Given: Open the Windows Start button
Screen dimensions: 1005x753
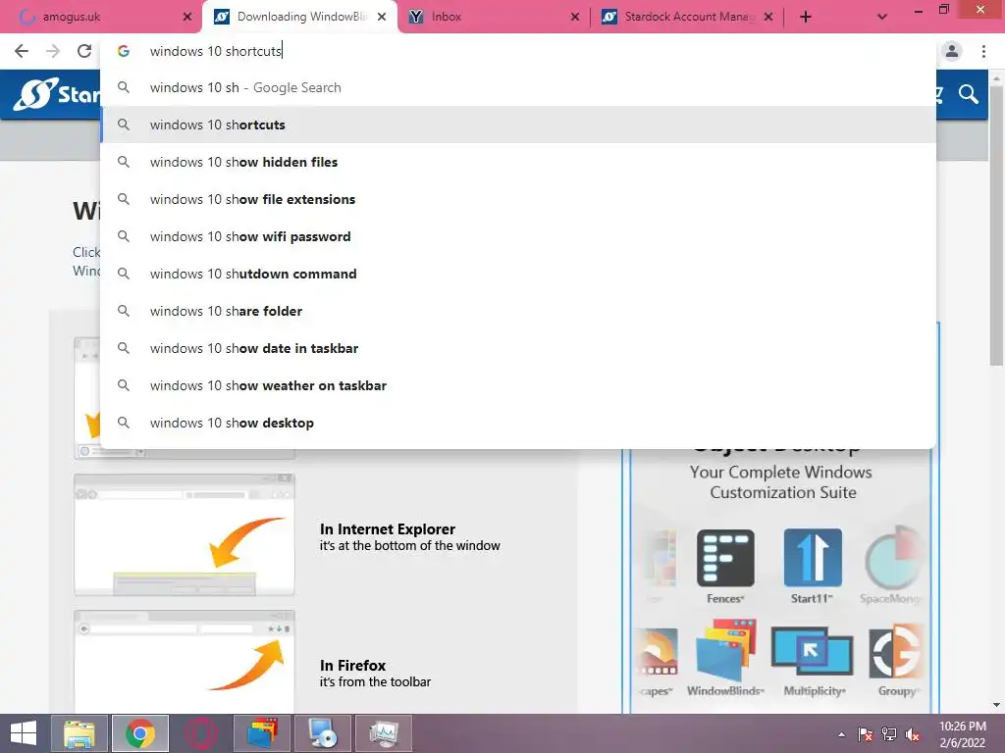Looking at the screenshot, I should pos(24,733).
